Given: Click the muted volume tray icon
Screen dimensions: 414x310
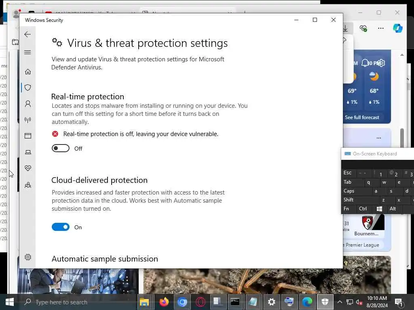Looking at the screenshot, I should point(359,302).
